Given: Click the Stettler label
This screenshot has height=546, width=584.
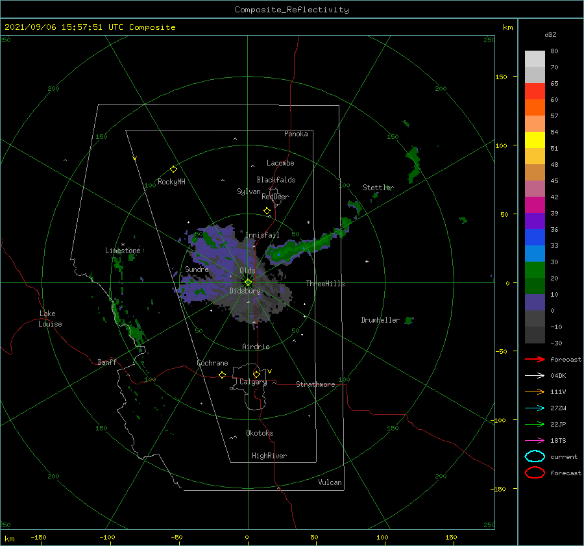Looking at the screenshot, I should 378,188.
